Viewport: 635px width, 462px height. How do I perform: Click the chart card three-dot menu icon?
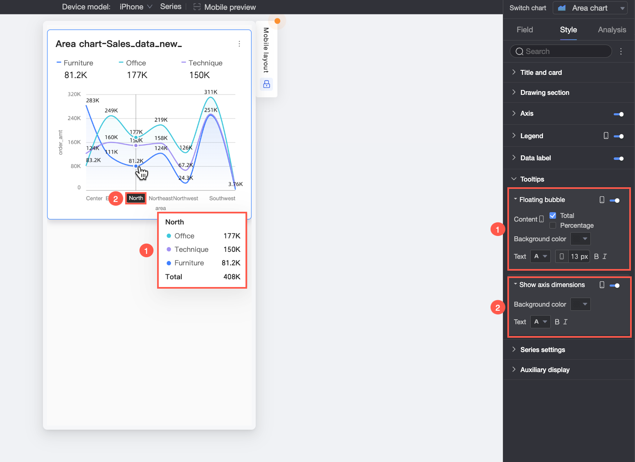click(239, 44)
